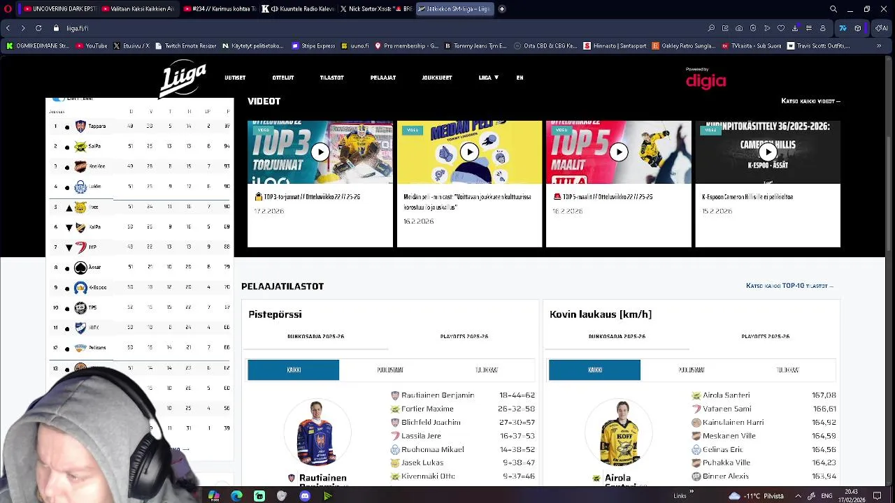
Task: Open Discord from the taskbar
Action: coord(305,496)
